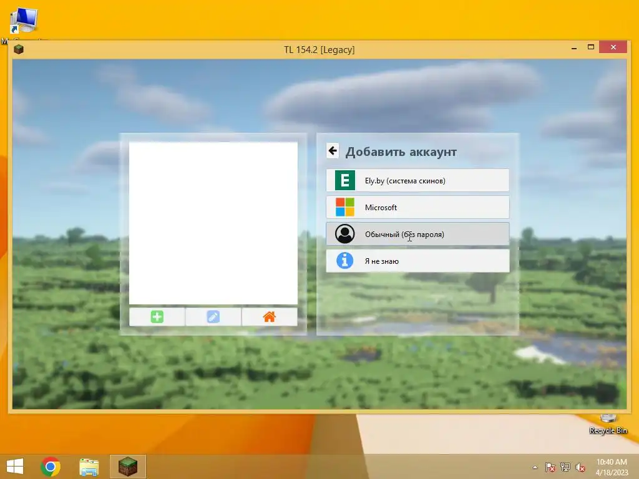Close the TL 154.2 [Legacy] window
Screen dimensions: 639x479
click(613, 47)
